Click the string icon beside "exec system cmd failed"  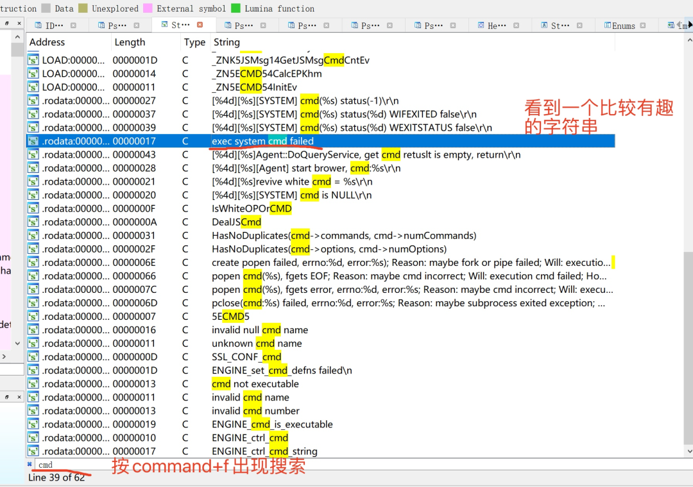coord(33,141)
